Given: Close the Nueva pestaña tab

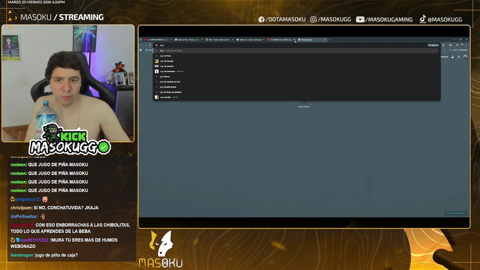Looking at the screenshot, I should [325, 39].
